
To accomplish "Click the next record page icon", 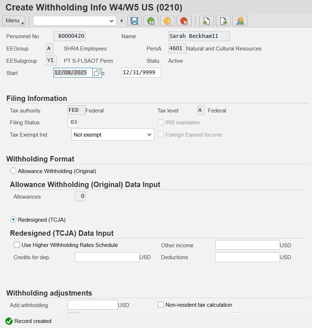I will coord(223,21).
